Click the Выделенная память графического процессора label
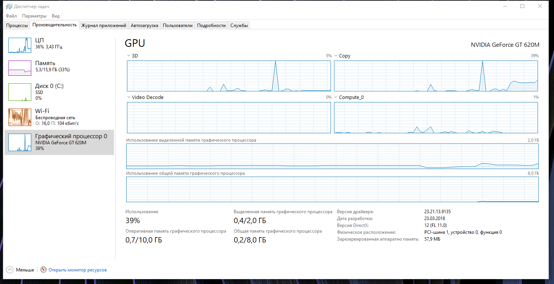This screenshot has height=284, width=554. (x=283, y=212)
